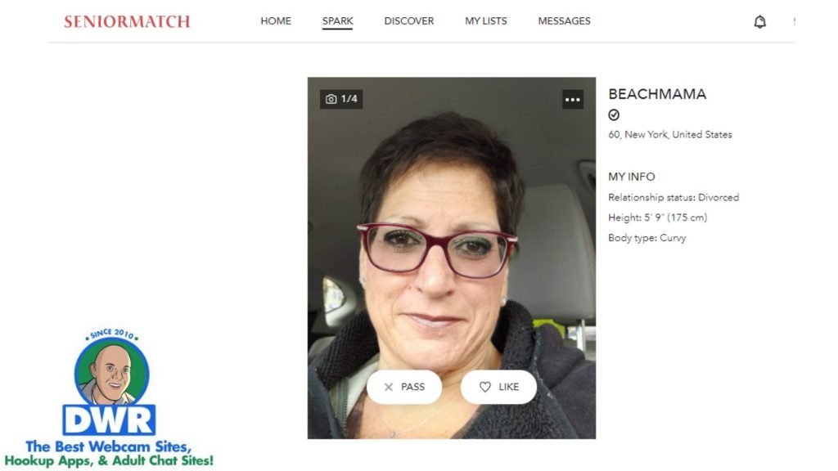The height and width of the screenshot is (471, 838).
Task: Open the notifications bell icon
Action: (759, 21)
